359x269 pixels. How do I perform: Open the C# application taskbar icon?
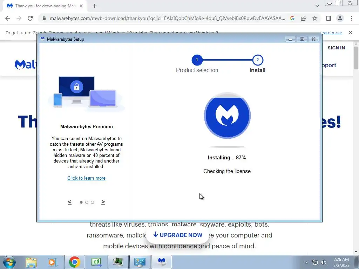click(x=96, y=262)
